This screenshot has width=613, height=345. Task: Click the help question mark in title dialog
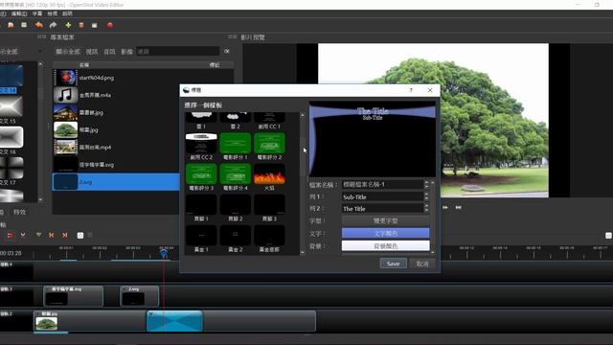pos(411,90)
